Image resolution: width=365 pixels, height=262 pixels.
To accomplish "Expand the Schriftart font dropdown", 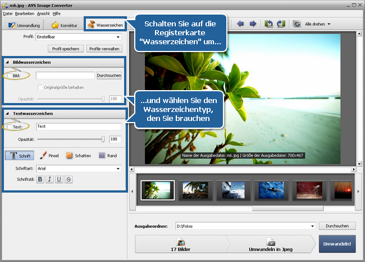I will [x=79, y=168].
